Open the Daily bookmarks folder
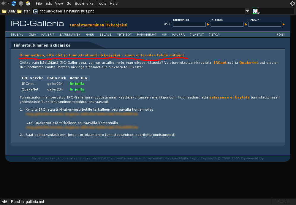296x205 pixels. click(x=9, y=11)
